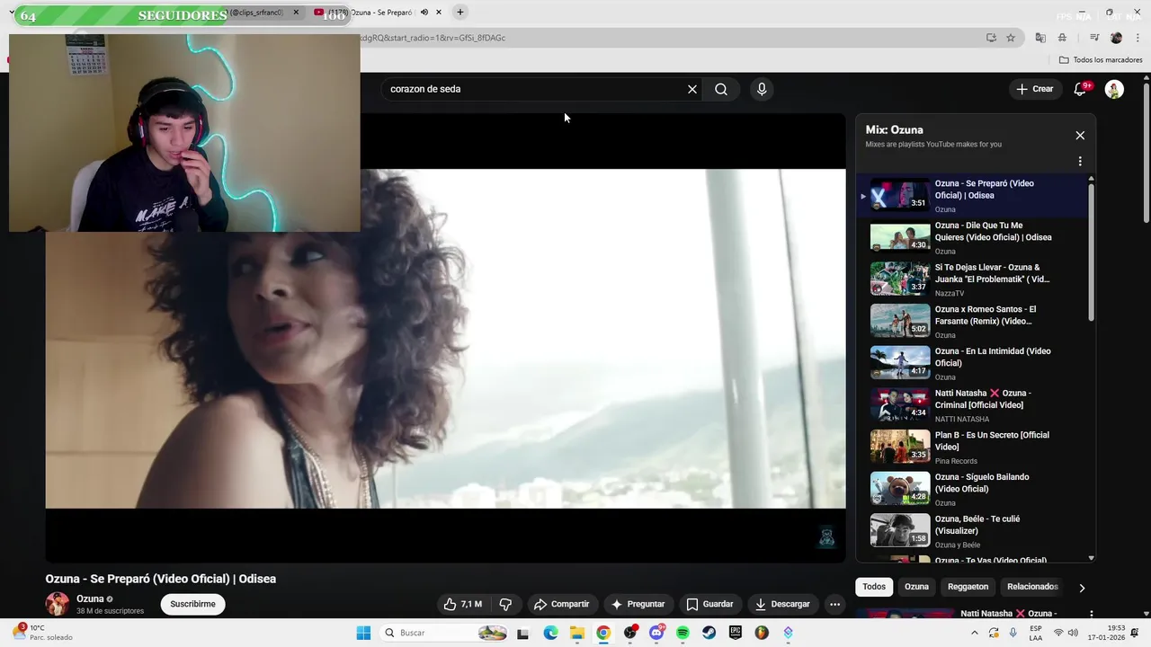Click inside the corazon de seda search field

[535, 89]
